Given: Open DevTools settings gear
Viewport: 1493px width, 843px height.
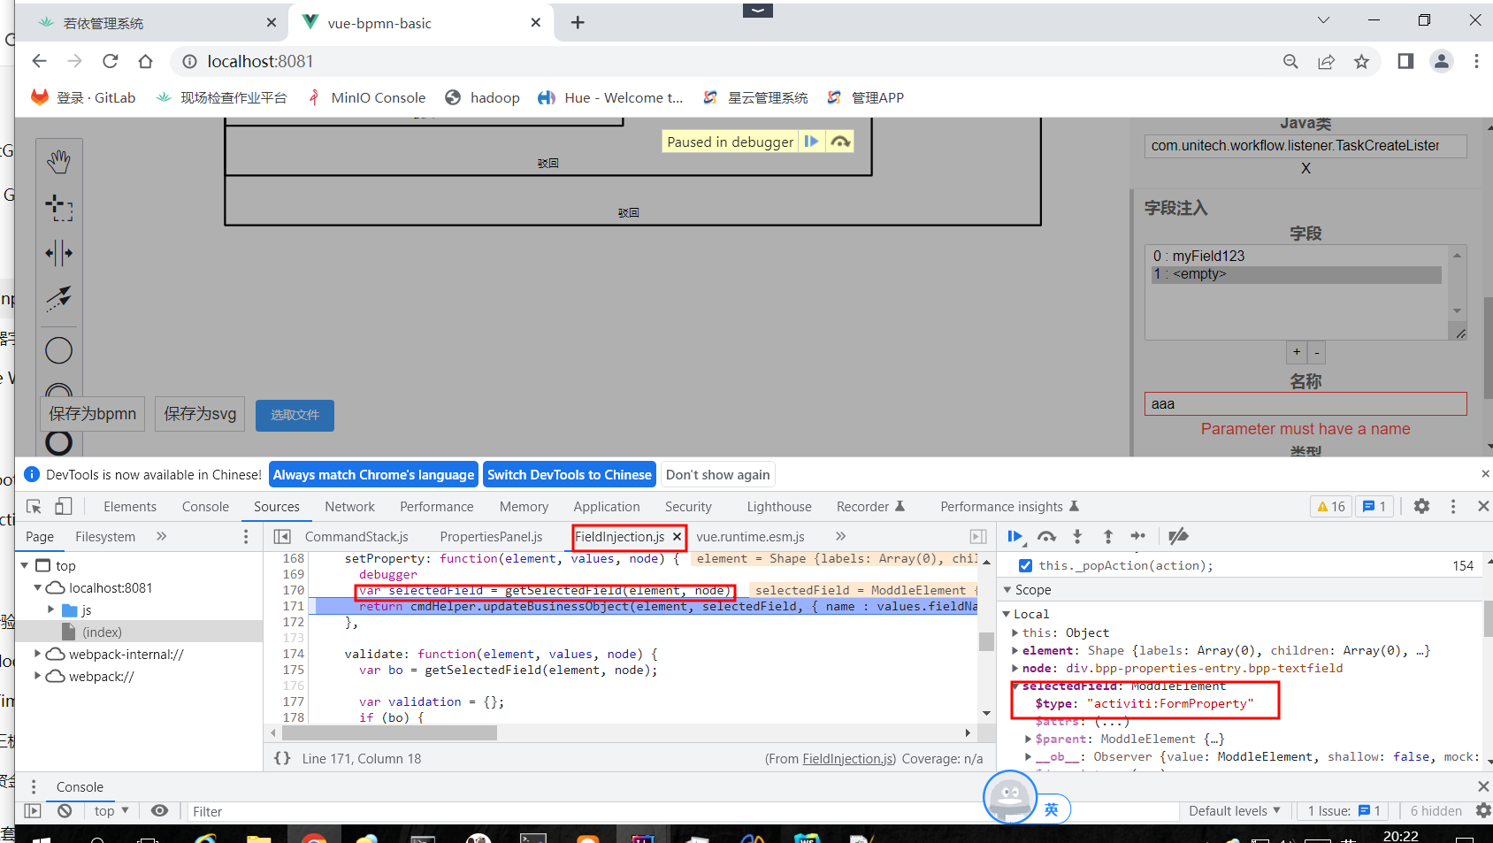Looking at the screenshot, I should coord(1421,506).
